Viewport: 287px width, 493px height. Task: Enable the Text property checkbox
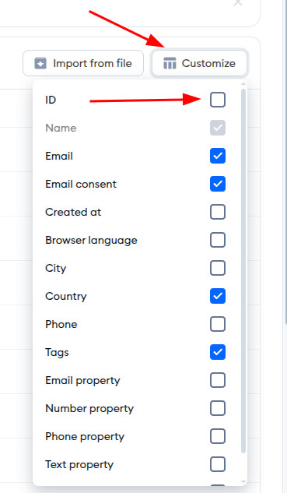(218, 464)
